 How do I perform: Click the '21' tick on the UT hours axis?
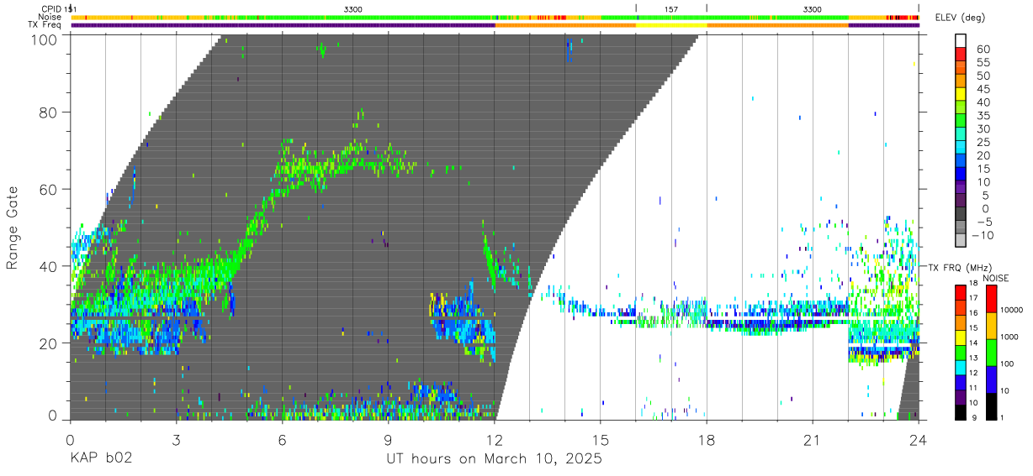click(x=813, y=440)
